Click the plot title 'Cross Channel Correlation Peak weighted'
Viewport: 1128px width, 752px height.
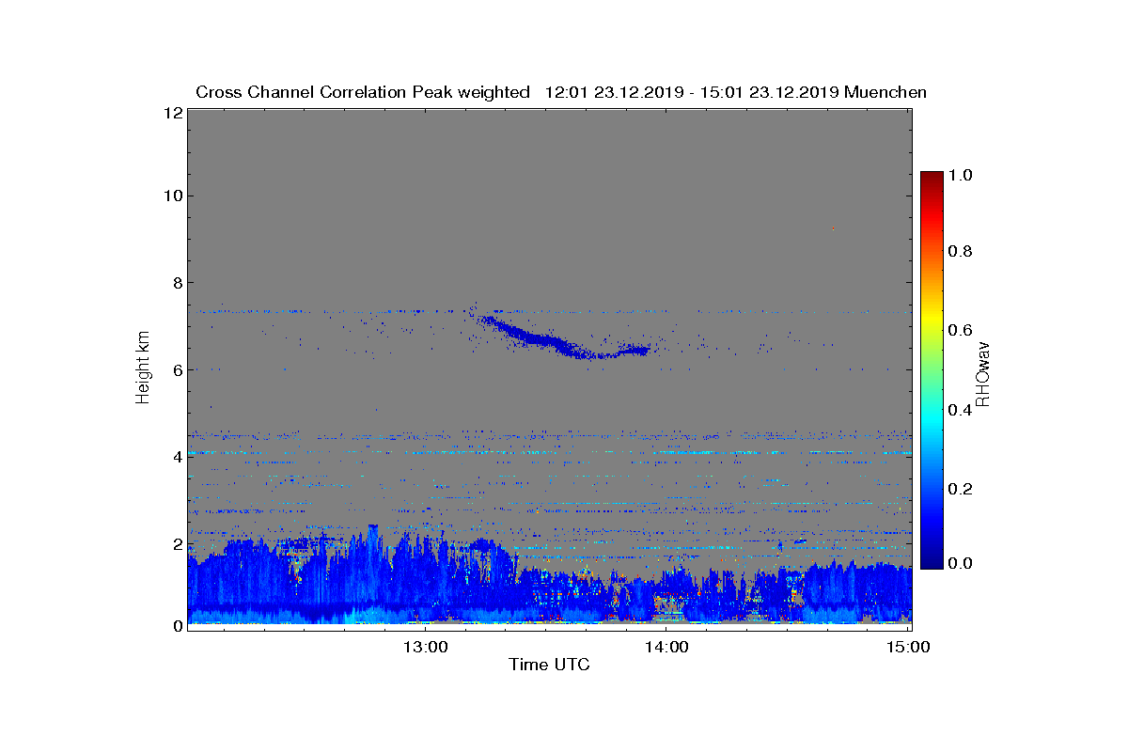pyautogui.click(x=363, y=92)
